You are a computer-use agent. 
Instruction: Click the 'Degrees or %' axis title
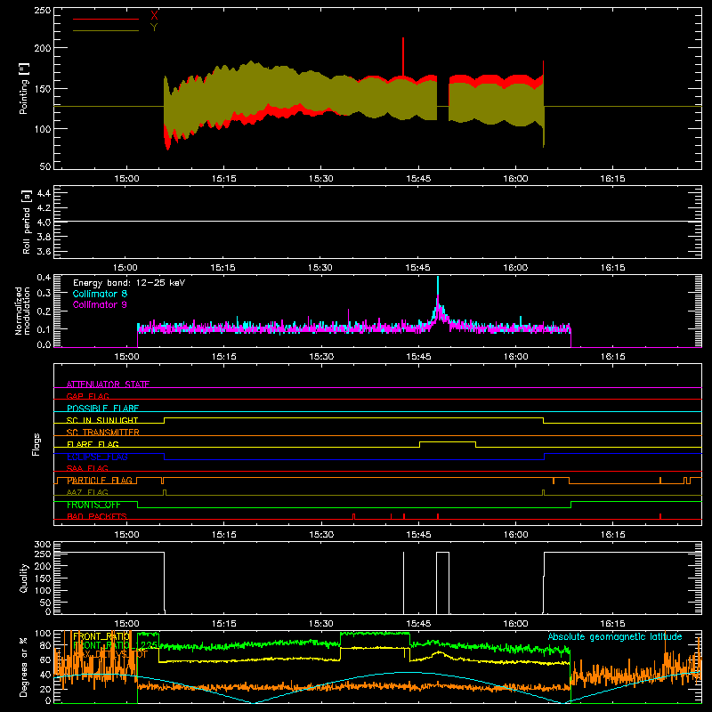click(24, 667)
